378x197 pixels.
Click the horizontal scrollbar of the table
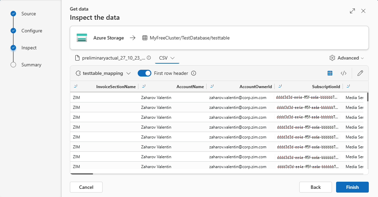point(82,174)
